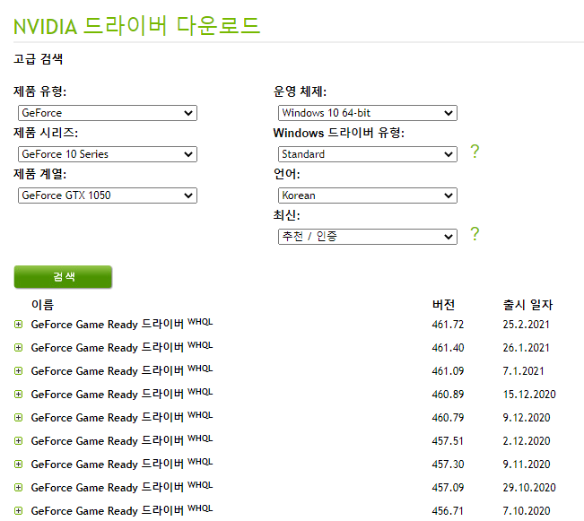Click version number 456.71
The image size is (584, 521).
point(448,510)
